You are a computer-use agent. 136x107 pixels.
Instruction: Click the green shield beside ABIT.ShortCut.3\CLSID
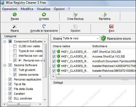click(58, 52)
